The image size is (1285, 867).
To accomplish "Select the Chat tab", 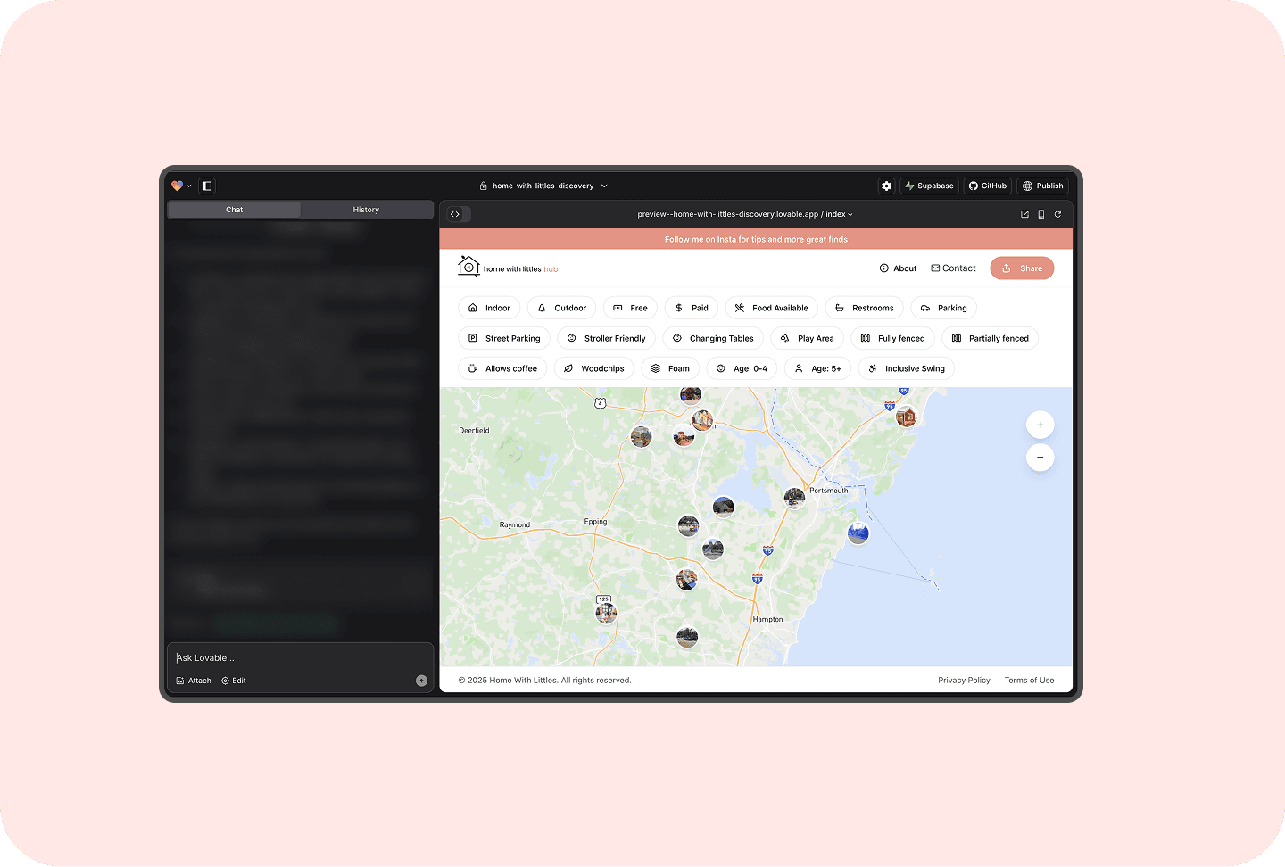I will 234,210.
